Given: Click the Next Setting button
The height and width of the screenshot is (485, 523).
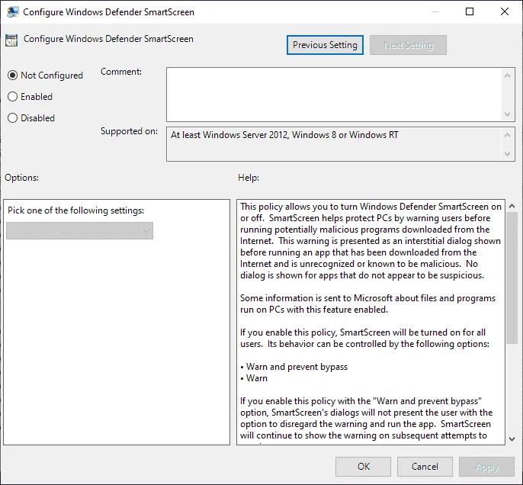Looking at the screenshot, I should (x=408, y=45).
